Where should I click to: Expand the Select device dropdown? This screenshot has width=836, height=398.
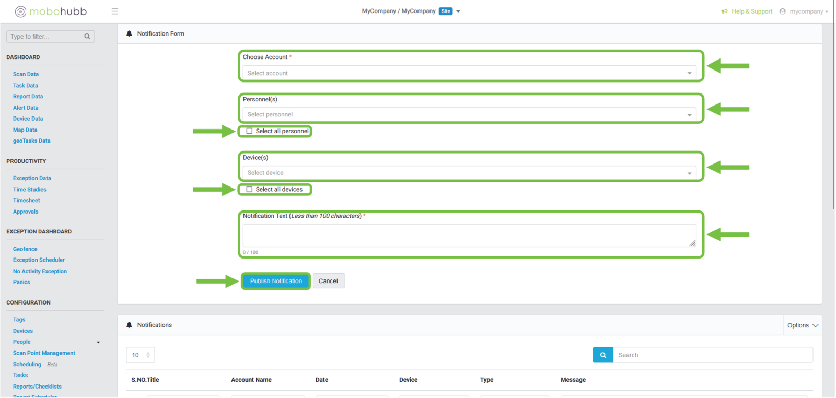[x=469, y=173]
